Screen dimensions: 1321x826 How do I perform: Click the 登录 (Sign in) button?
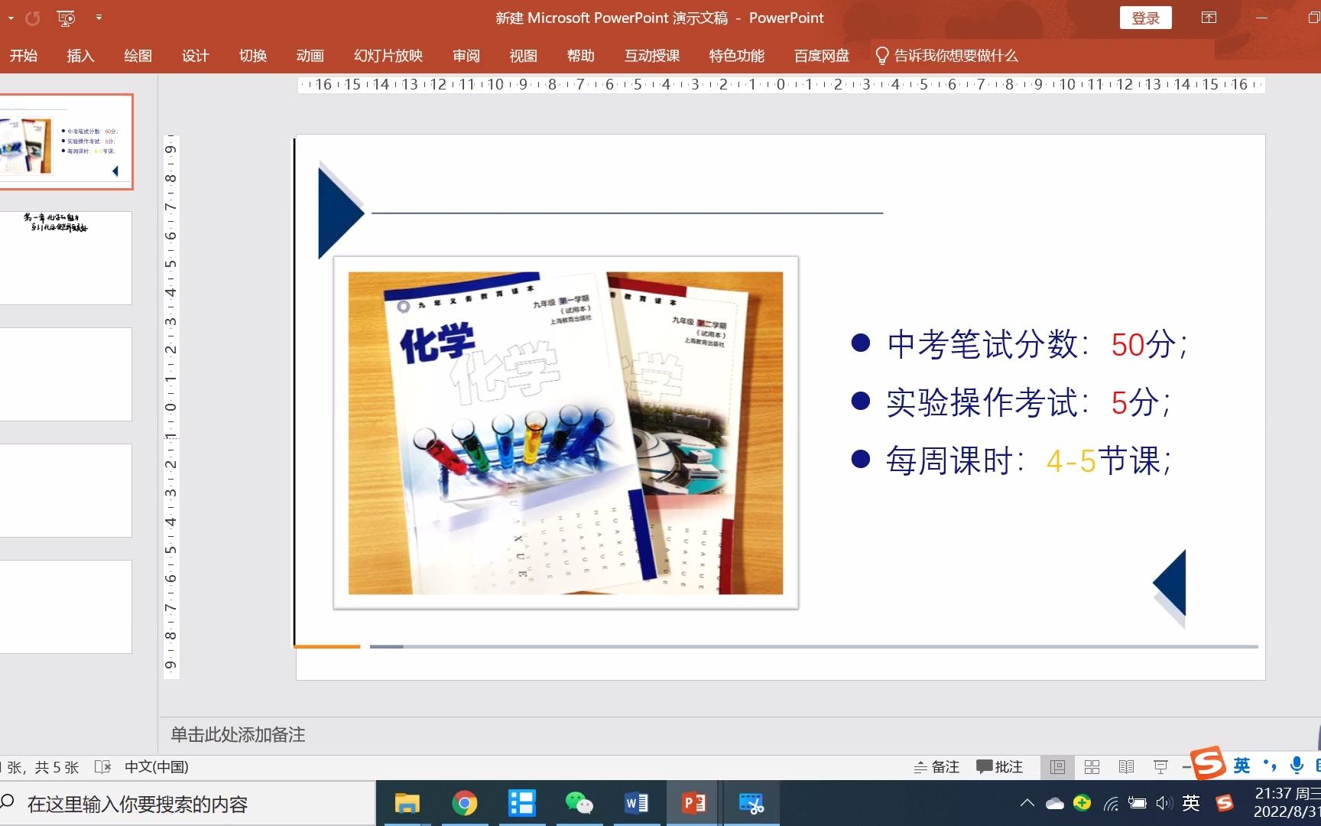tap(1145, 17)
